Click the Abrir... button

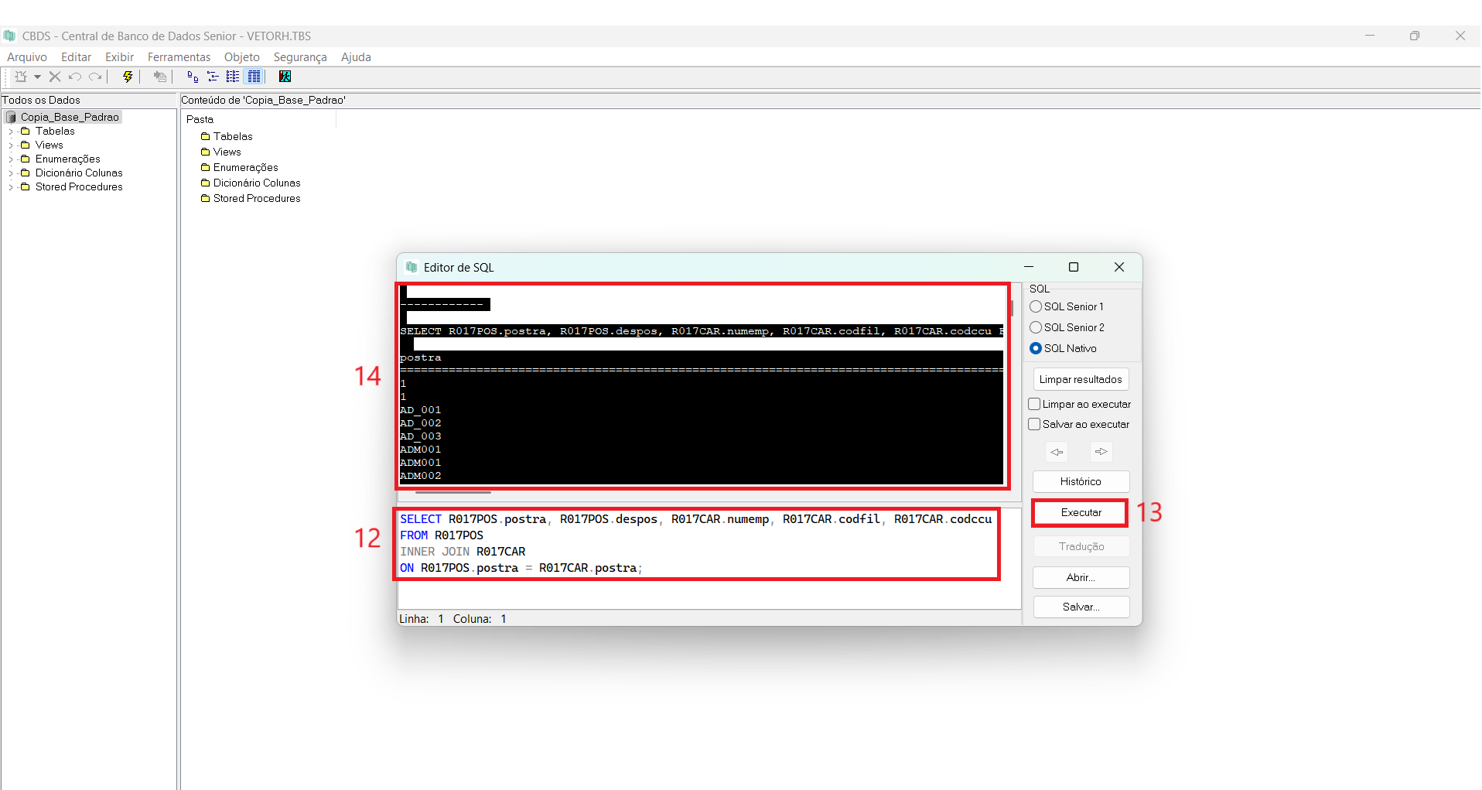click(1081, 577)
